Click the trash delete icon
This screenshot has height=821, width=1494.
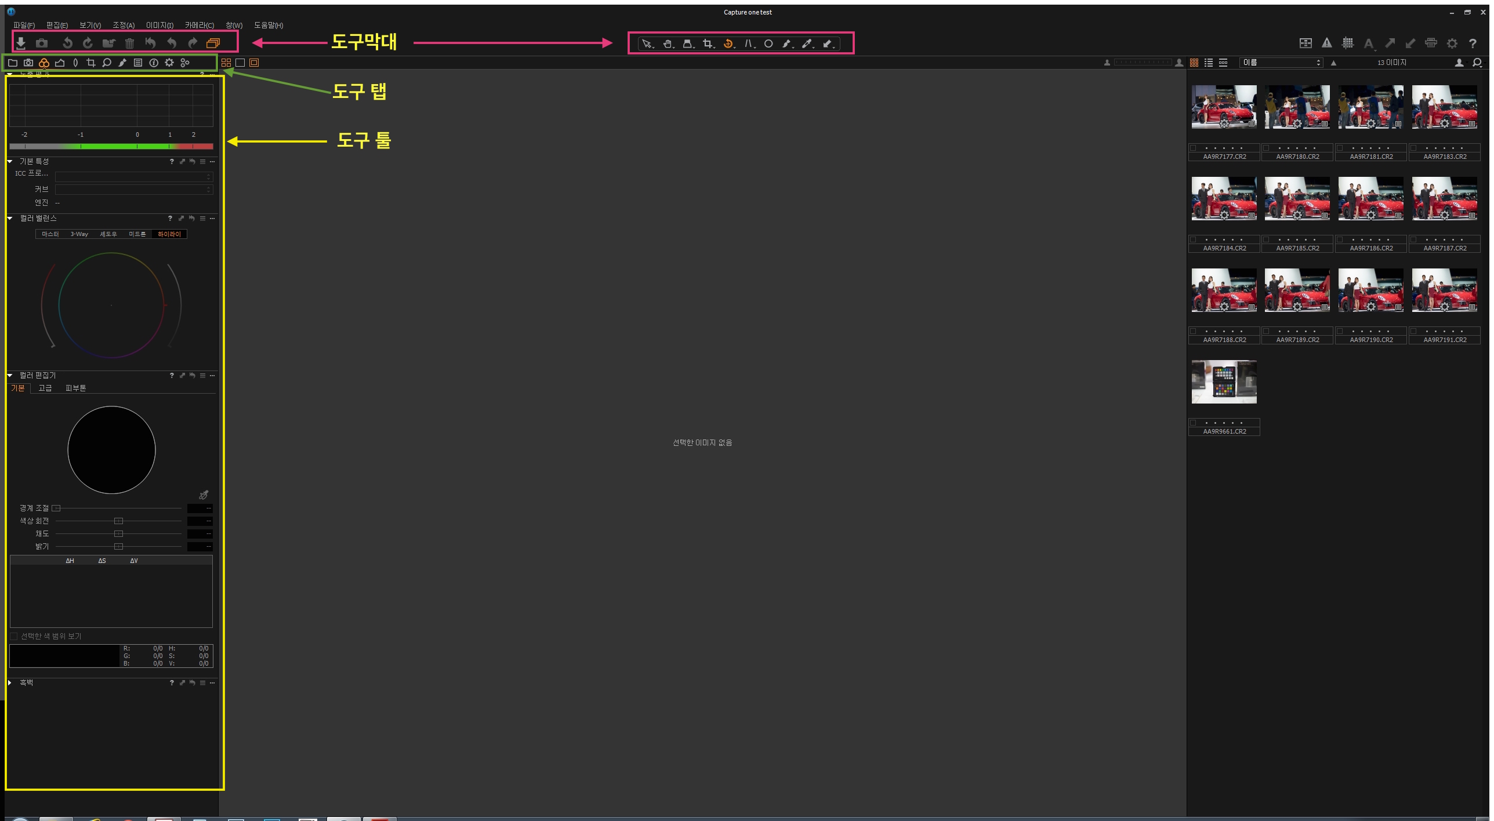pyautogui.click(x=129, y=43)
